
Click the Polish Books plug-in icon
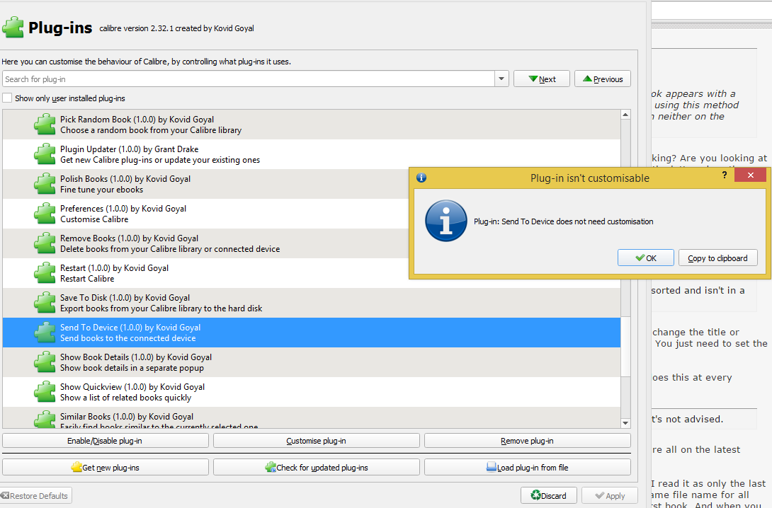tap(45, 184)
